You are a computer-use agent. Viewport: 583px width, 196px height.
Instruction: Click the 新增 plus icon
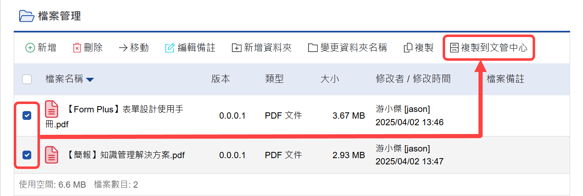pos(30,48)
